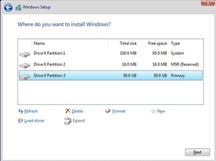Click the drive icon for Partition 1

click(25, 54)
